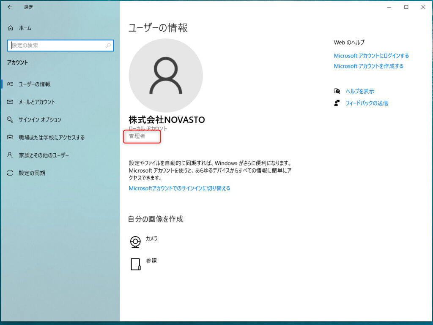
Task: Click Microsoft アカウントを作成する help link
Action: (368, 66)
